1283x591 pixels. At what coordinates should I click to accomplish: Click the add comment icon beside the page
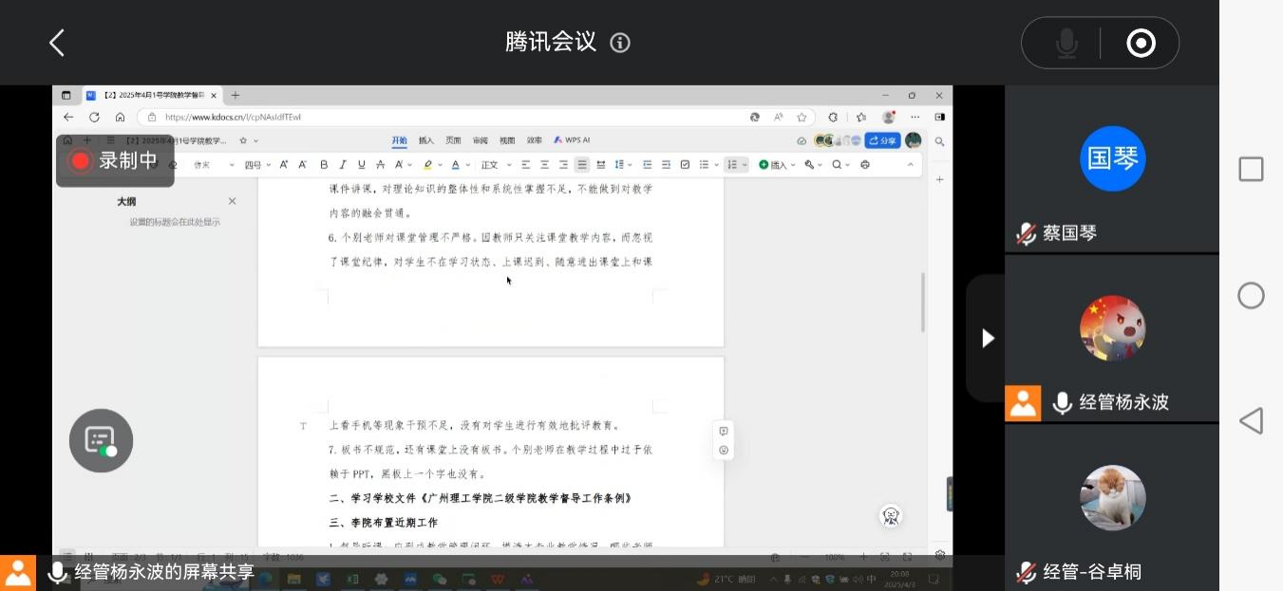click(x=724, y=432)
